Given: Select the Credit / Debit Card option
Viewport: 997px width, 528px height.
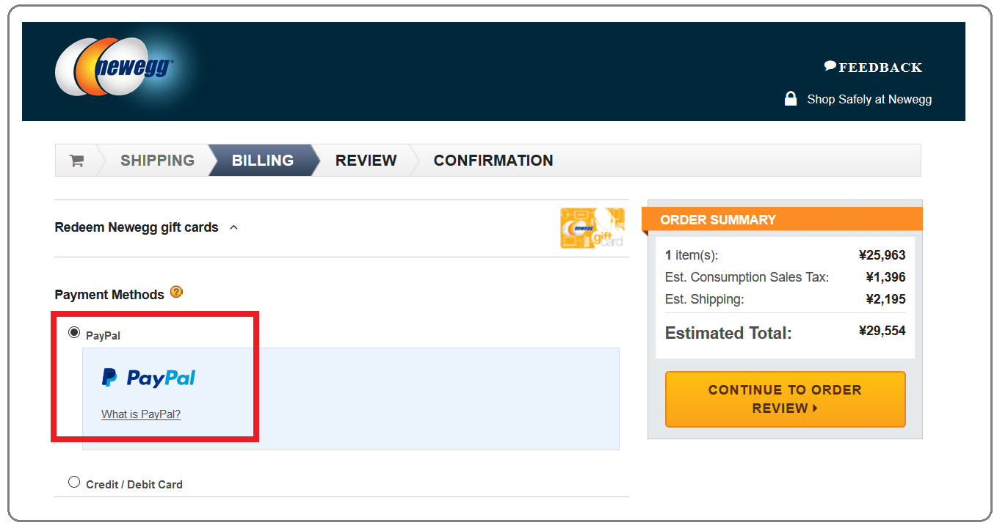Looking at the screenshot, I should [x=74, y=483].
